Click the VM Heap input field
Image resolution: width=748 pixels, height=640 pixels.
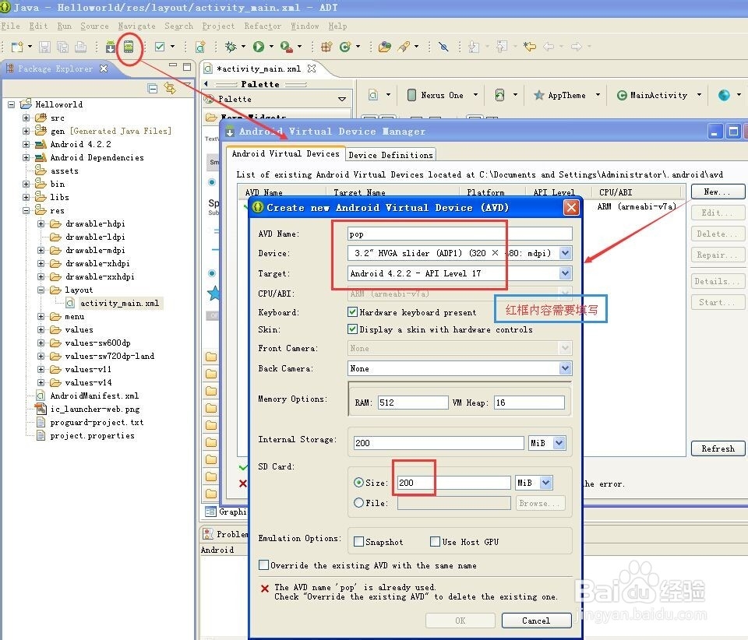[529, 403]
